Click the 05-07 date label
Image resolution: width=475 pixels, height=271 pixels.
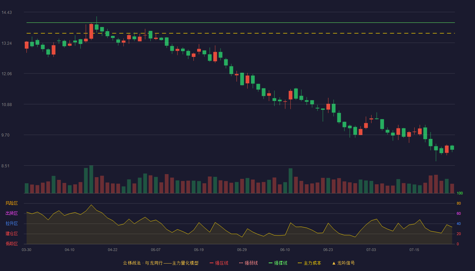(x=156, y=250)
